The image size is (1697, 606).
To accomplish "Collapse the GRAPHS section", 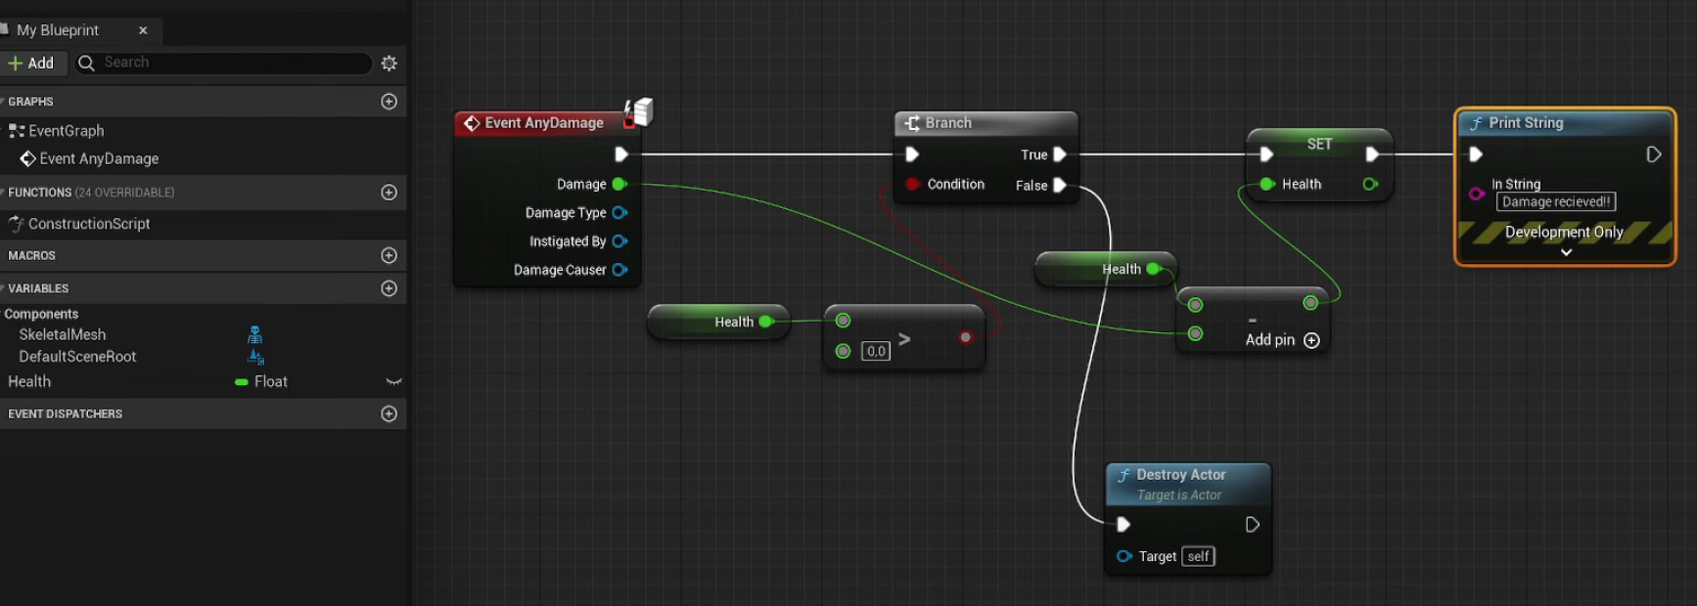I will pos(3,102).
